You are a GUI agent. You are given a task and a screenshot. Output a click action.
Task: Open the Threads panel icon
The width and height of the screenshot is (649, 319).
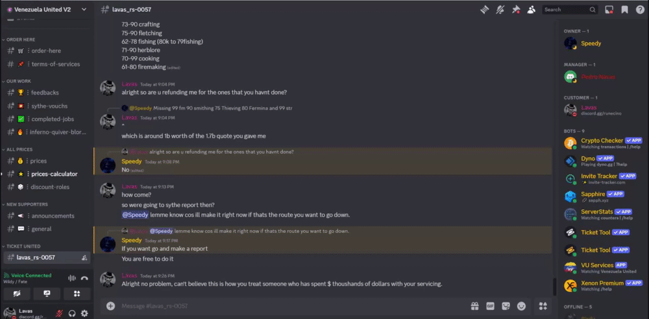coord(484,10)
